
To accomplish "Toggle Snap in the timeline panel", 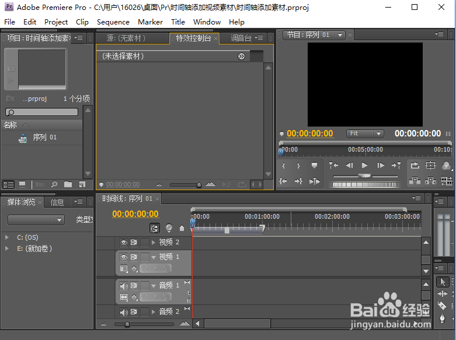I will (155, 228).
